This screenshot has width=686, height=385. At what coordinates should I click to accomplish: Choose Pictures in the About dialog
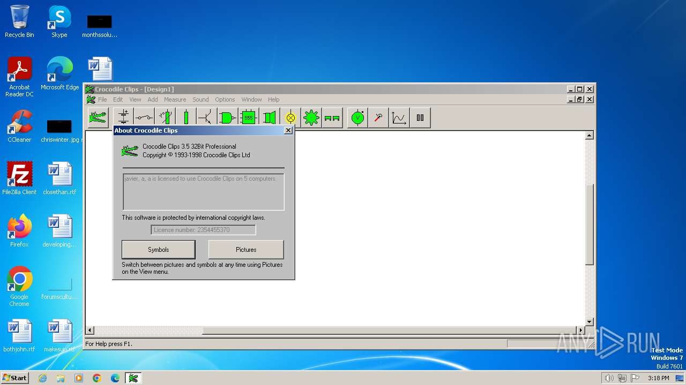pyautogui.click(x=246, y=250)
